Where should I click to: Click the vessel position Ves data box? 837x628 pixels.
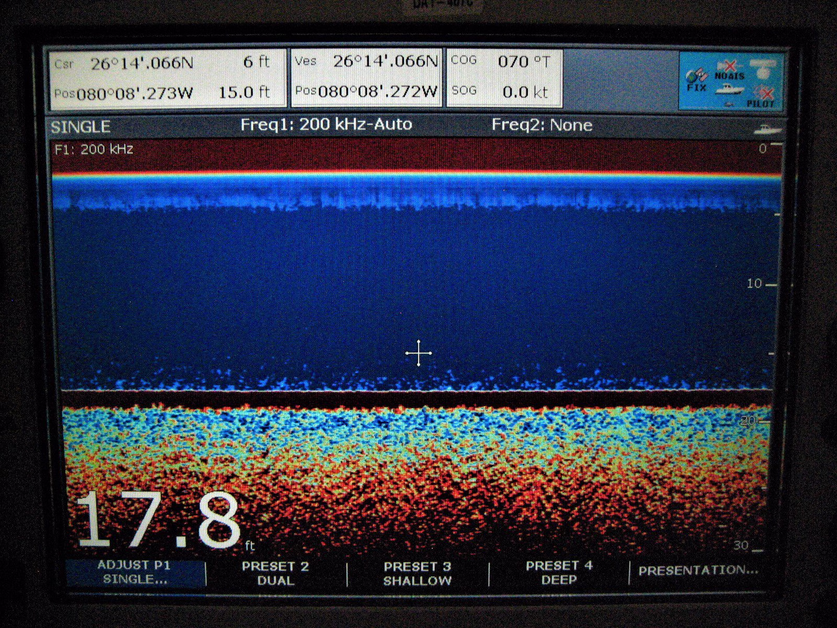366,77
